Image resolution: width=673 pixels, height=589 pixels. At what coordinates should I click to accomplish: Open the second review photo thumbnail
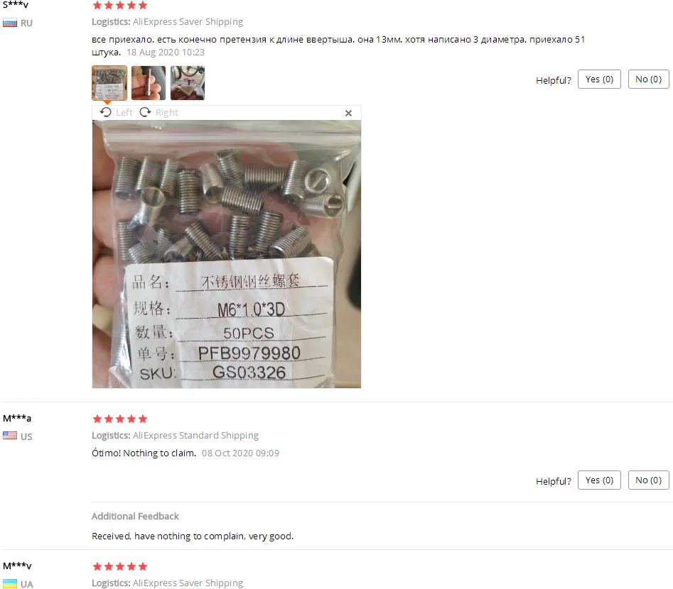click(149, 83)
